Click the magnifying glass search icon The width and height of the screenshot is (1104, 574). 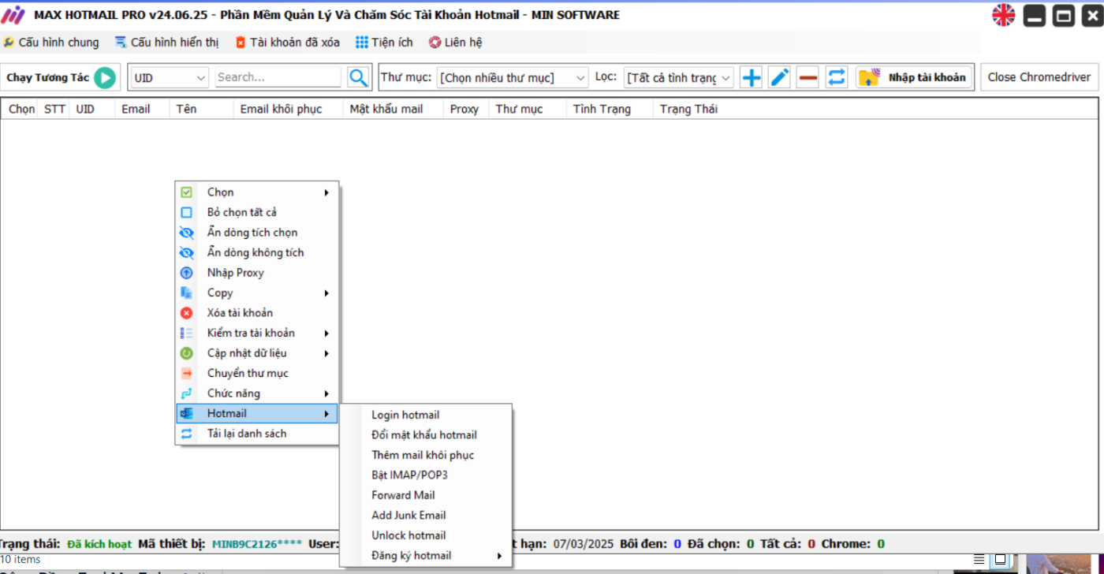358,76
